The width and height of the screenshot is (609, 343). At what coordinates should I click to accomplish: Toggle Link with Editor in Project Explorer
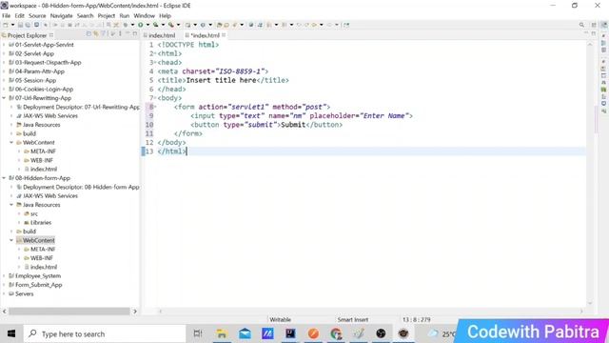tap(95, 34)
